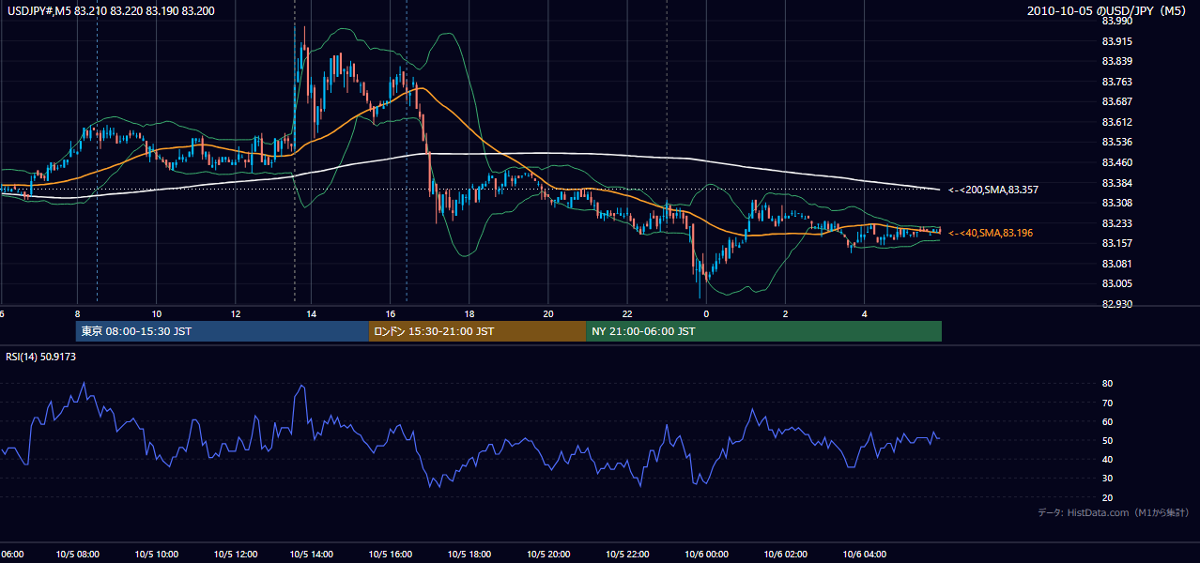The width and height of the screenshot is (1200, 563).
Task: Click the RSI axis value 60
Action: coord(1107,421)
